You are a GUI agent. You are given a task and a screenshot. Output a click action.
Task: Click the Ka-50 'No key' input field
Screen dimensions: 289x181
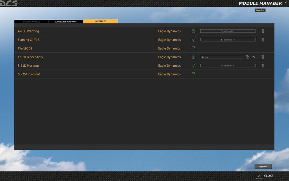pyautogui.click(x=222, y=57)
